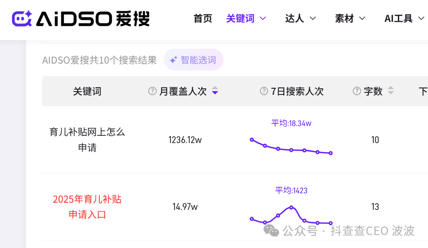428x248 pixels.
Task: Click peak point on 平均:1423 trend chart
Action: (291, 207)
